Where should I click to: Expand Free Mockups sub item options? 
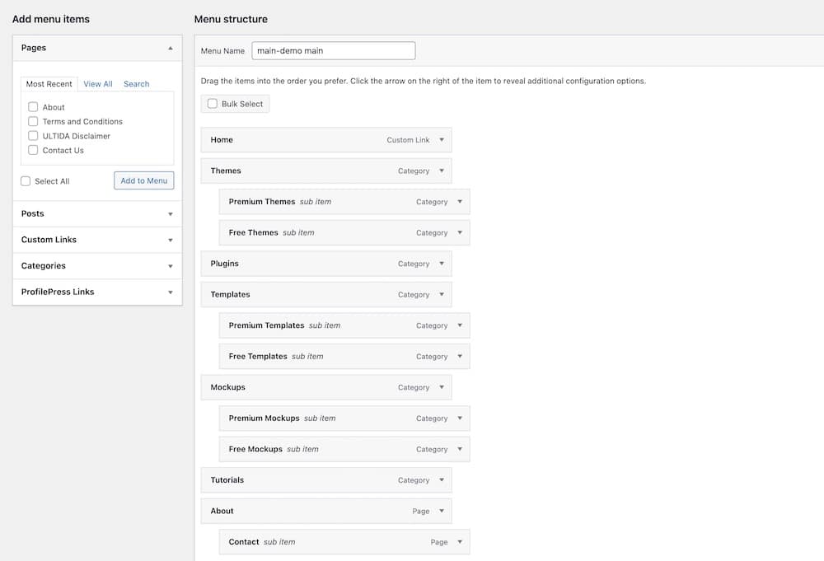click(460, 450)
